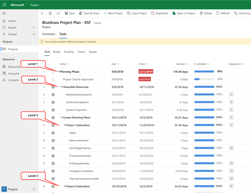The width and height of the screenshot is (251, 193).
Task: Click Assemble Resources 100% progress bar
Action: [204, 87]
